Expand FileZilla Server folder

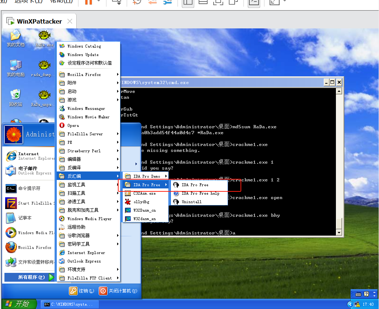(88, 134)
